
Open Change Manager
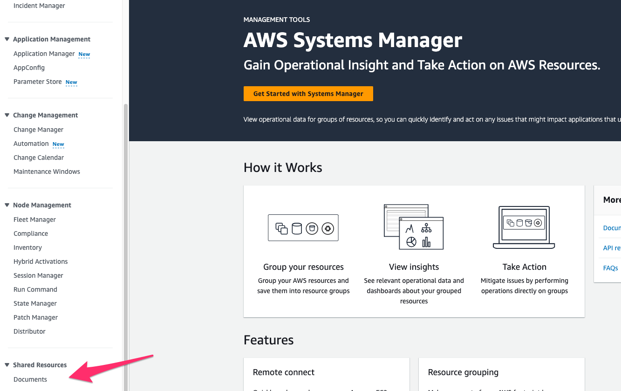pos(38,130)
